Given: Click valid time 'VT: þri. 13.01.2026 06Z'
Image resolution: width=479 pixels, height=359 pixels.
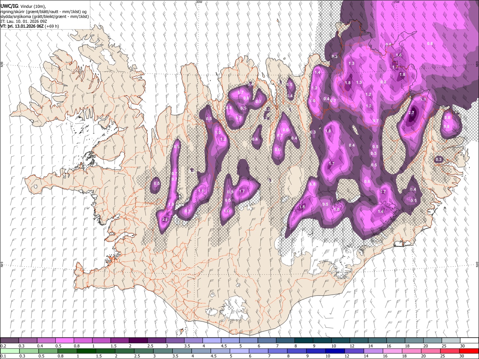Looking at the screenshot, I should tap(22, 26).
